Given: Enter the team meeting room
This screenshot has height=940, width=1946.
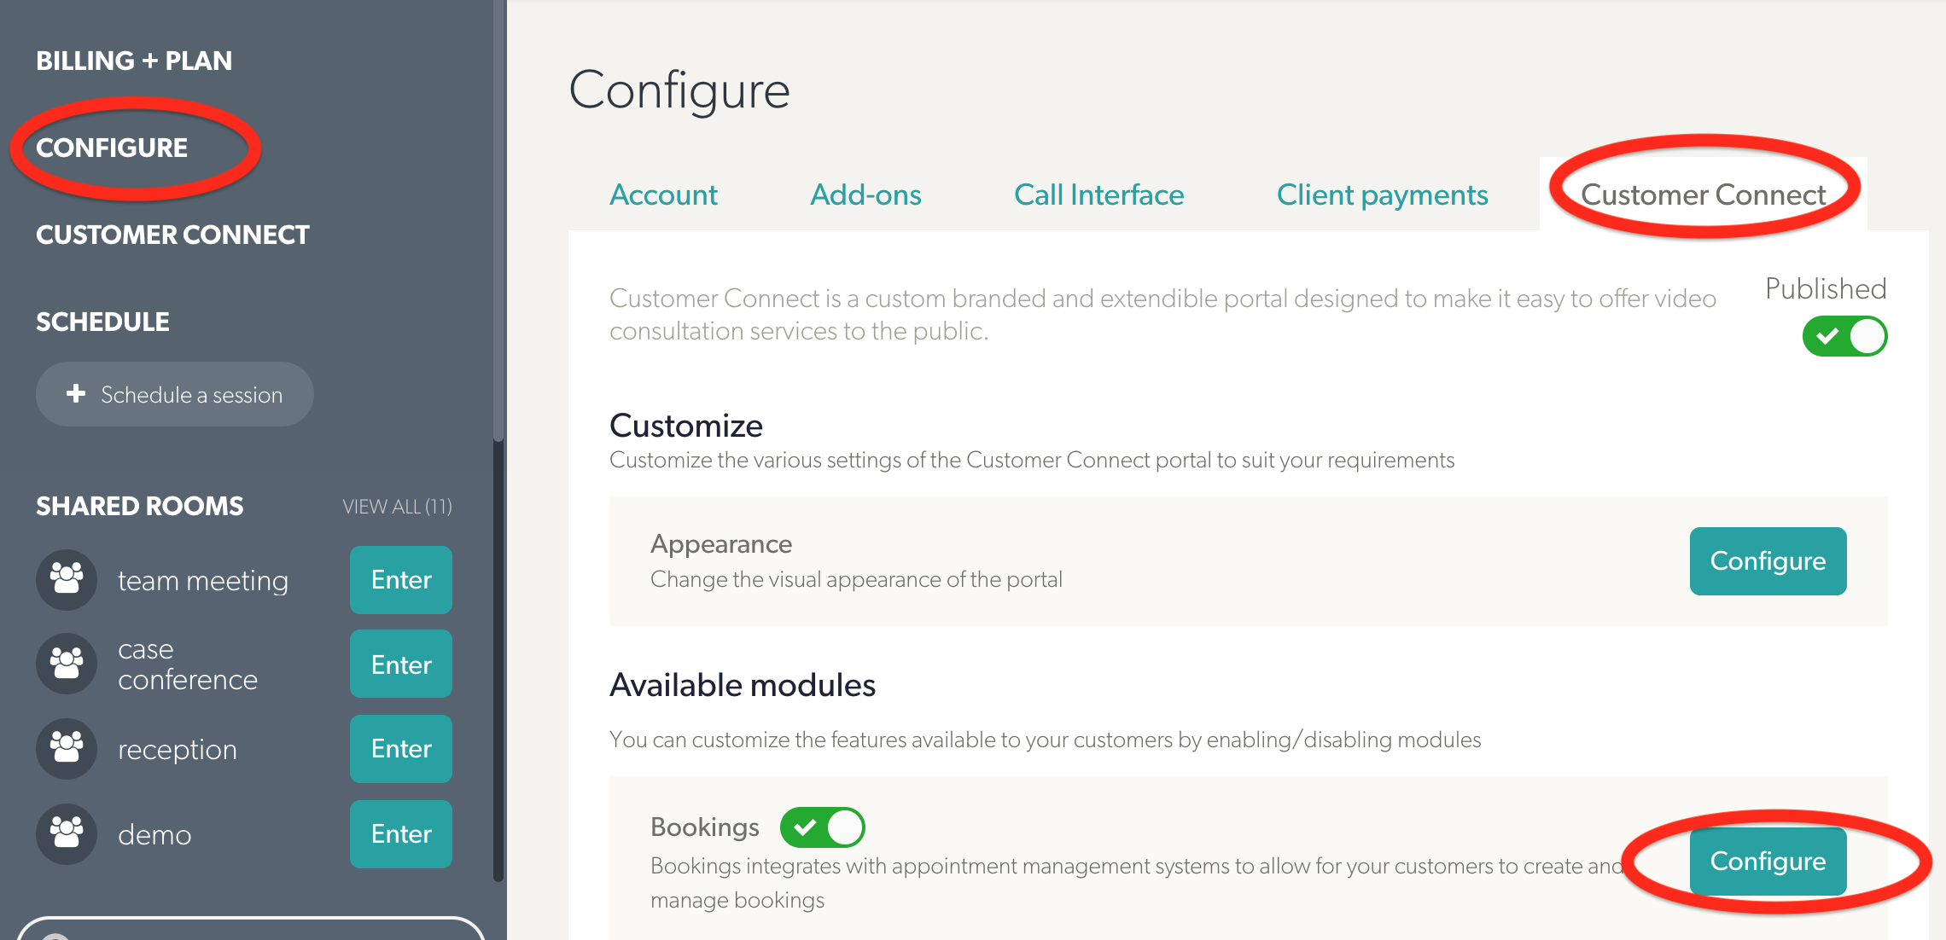Looking at the screenshot, I should tap(401, 580).
